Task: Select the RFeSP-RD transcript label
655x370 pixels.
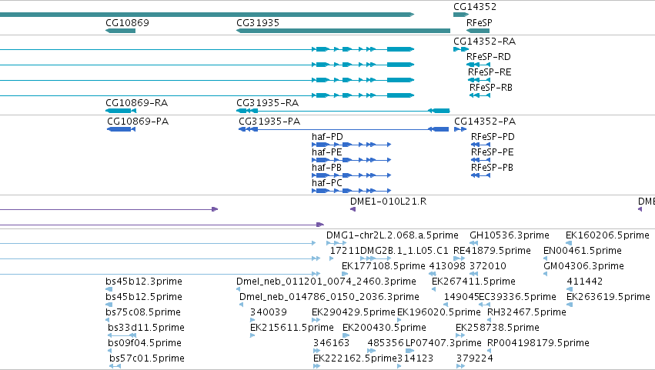Action: tap(488, 57)
